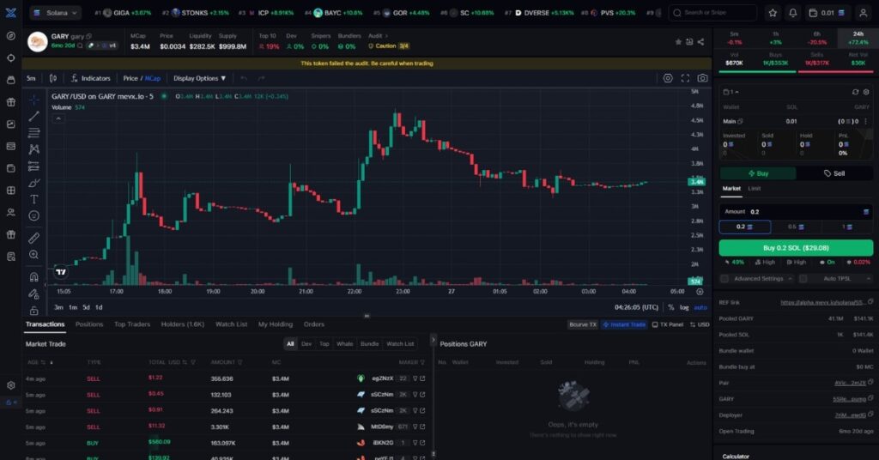Viewport: 879px width, 460px height.
Task: Open the Watch List tab
Action: pyautogui.click(x=231, y=324)
